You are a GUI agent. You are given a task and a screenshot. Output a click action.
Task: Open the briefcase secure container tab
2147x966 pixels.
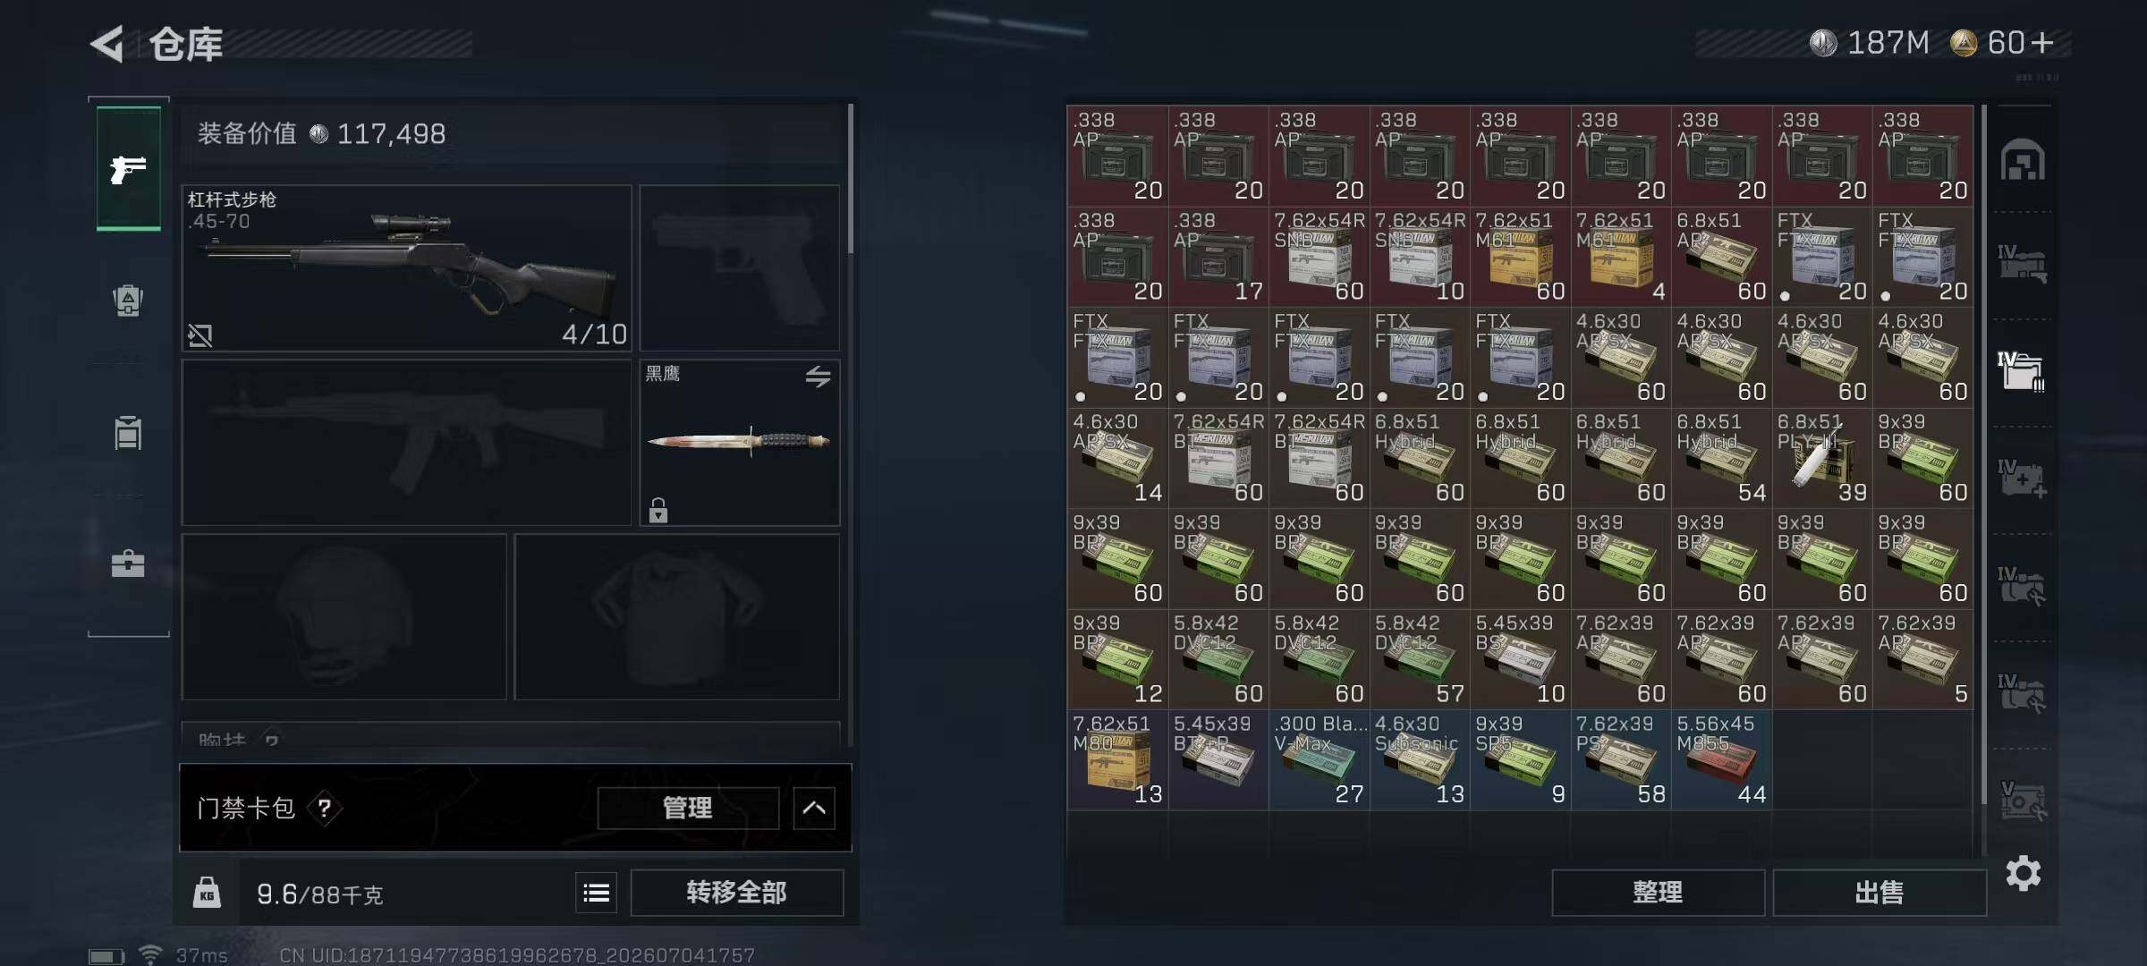(128, 563)
